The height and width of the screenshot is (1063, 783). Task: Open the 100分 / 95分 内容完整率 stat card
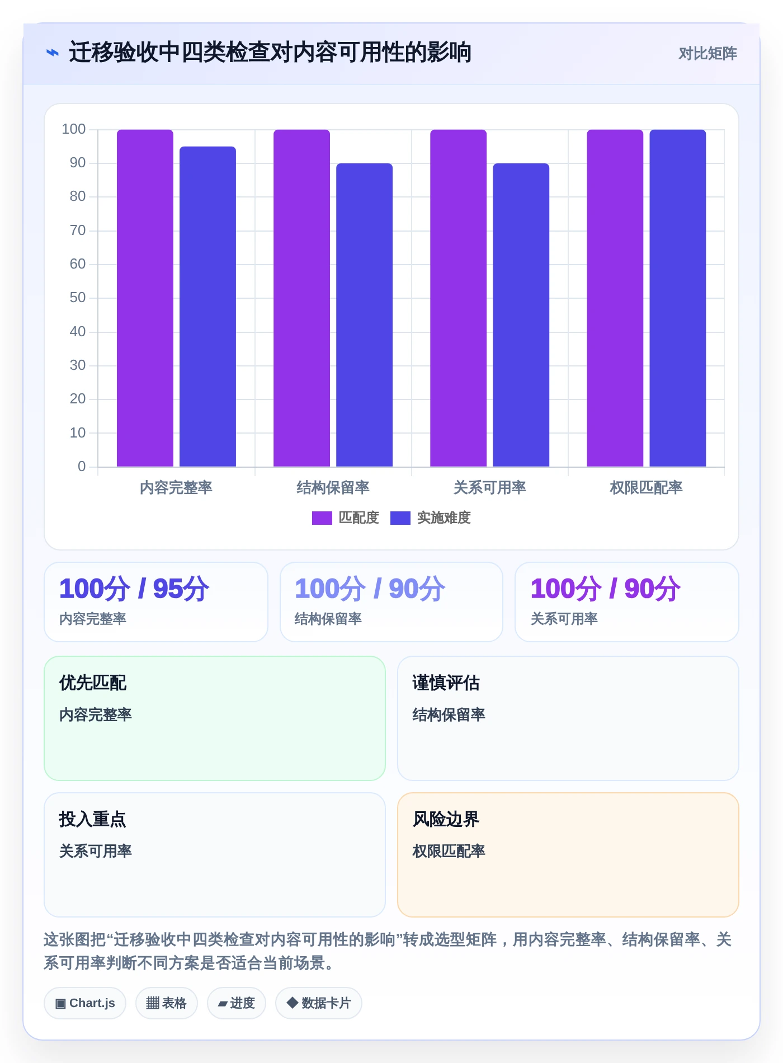pyautogui.click(x=156, y=602)
